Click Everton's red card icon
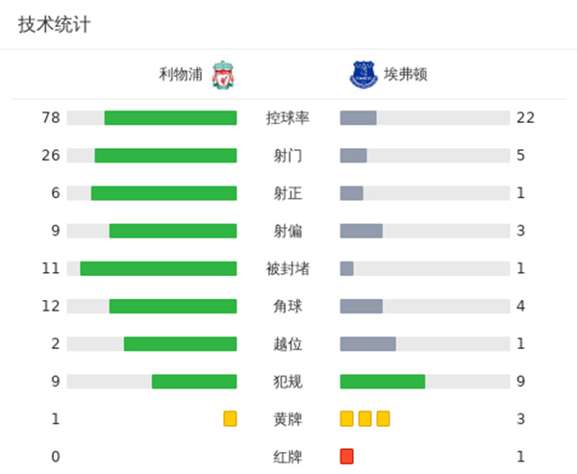Viewport: 577px width, 474px height. tap(347, 456)
